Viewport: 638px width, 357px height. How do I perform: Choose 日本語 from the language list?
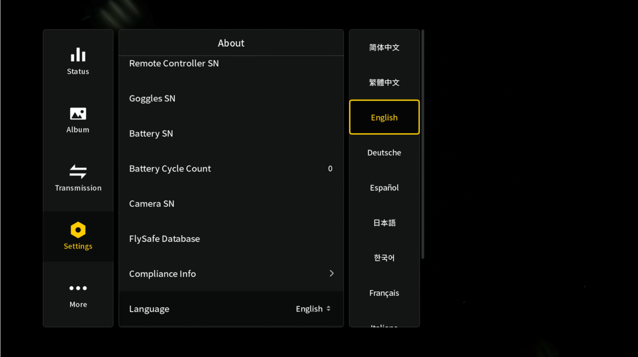point(384,222)
